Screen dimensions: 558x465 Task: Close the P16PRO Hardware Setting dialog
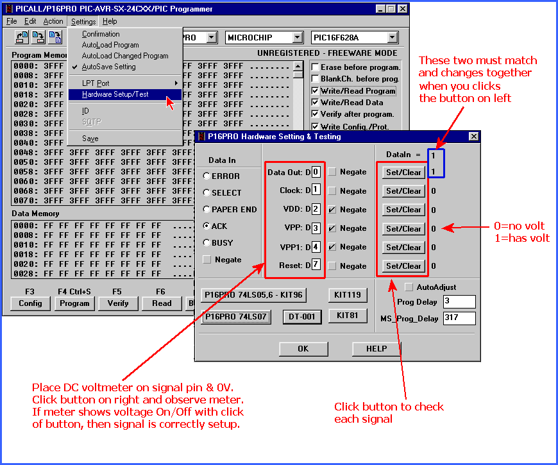pyautogui.click(x=473, y=137)
